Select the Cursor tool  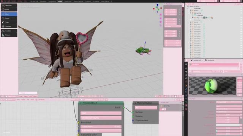click(9, 9)
